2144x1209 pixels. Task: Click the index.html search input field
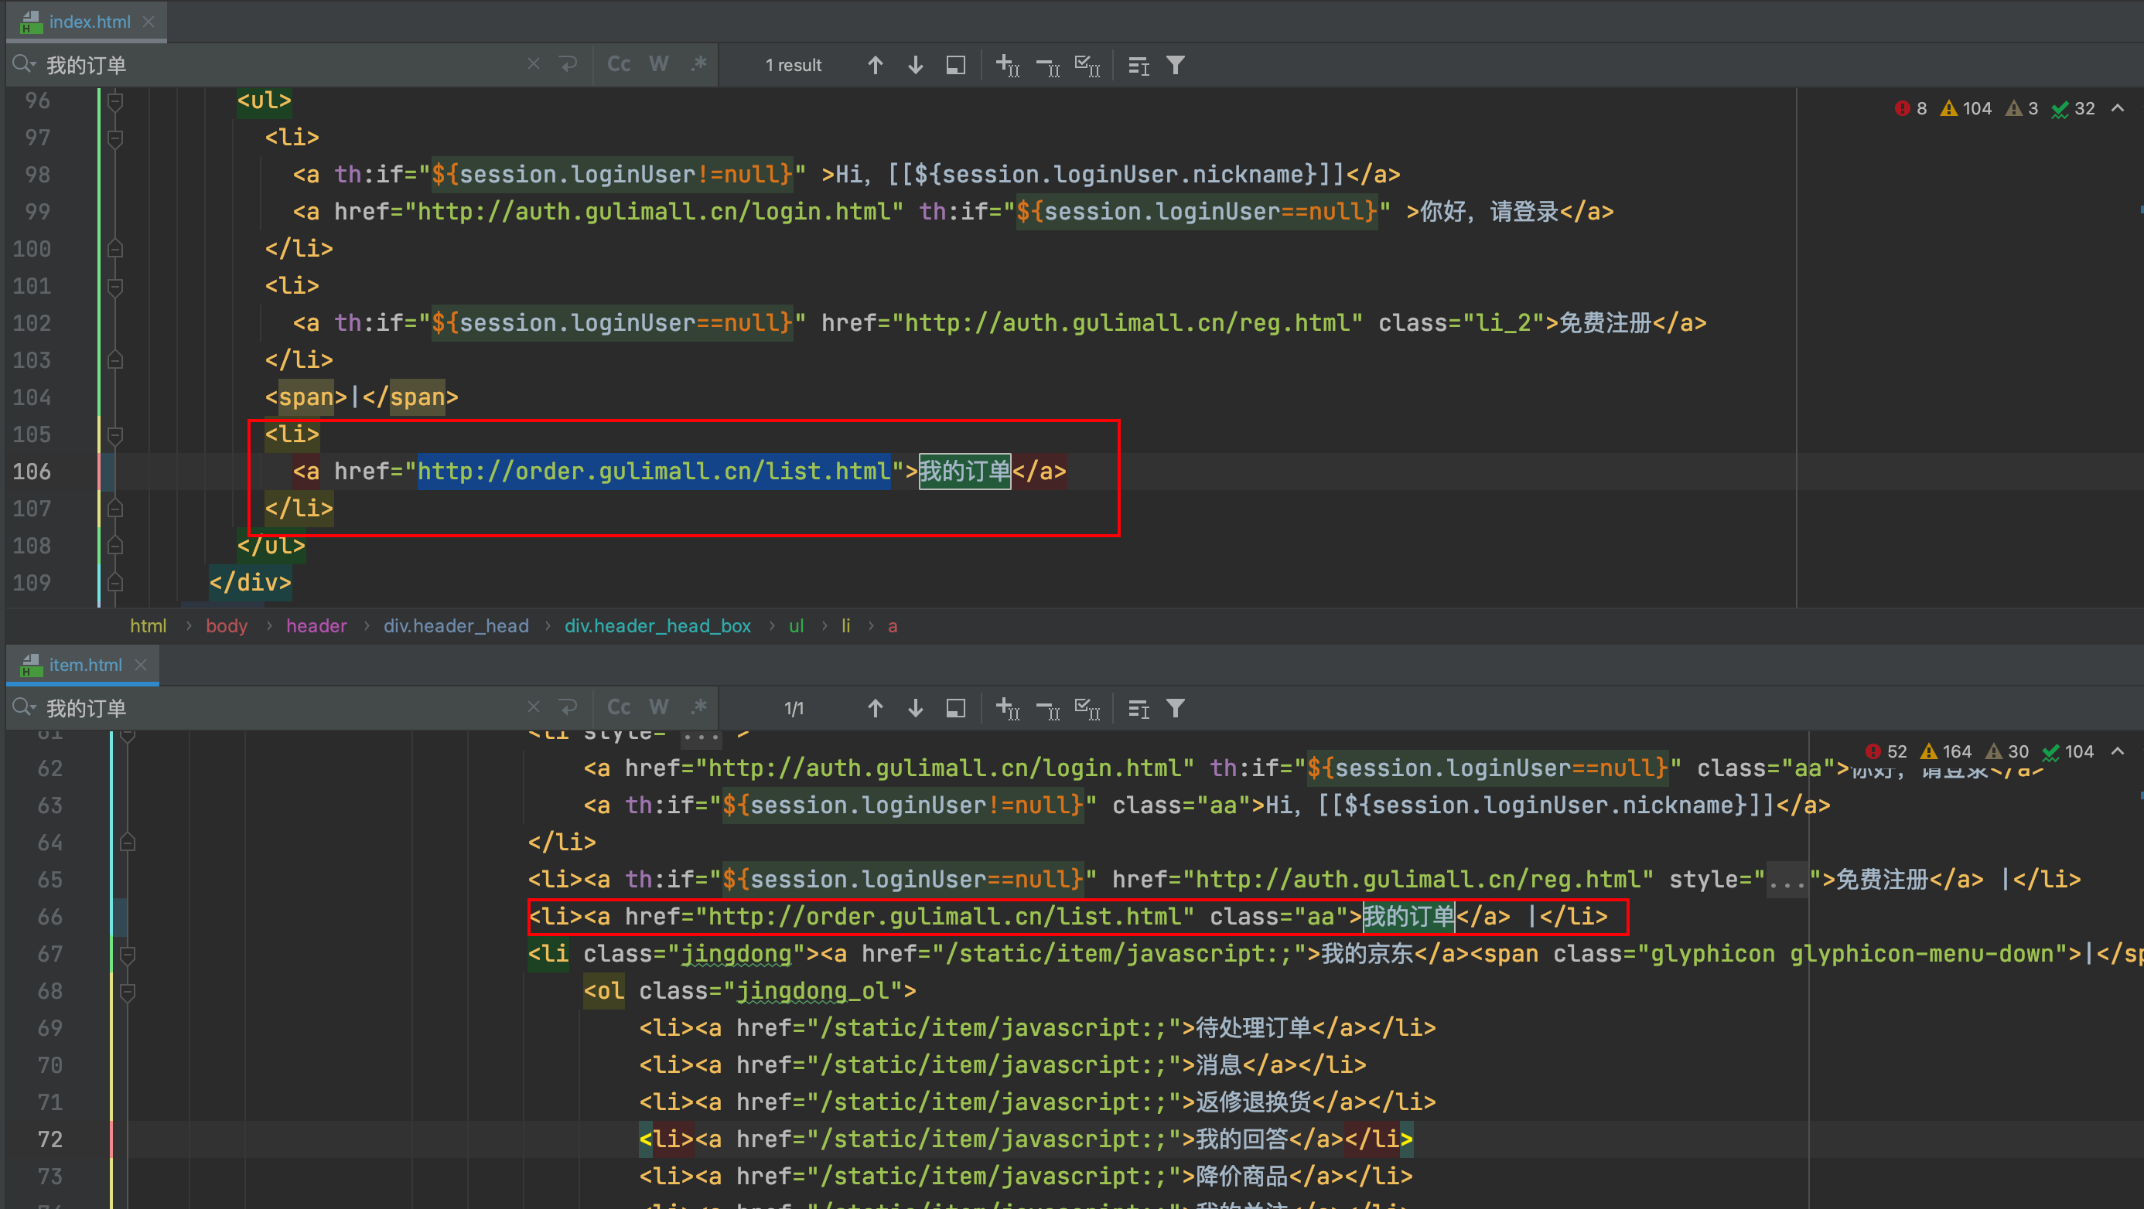(x=283, y=65)
